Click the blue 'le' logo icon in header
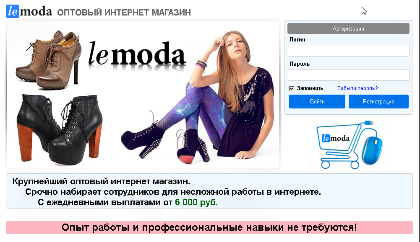The height and width of the screenshot is (242, 420). (x=13, y=11)
